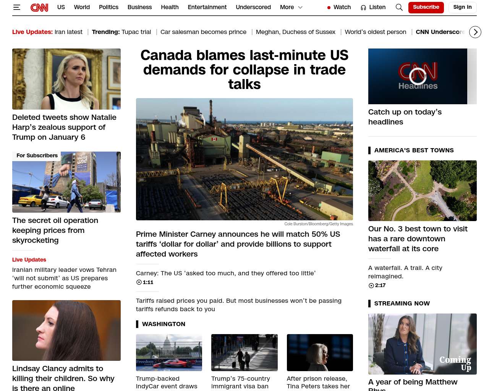489x391 pixels.
Task: Open the Politics section
Action: point(108,7)
